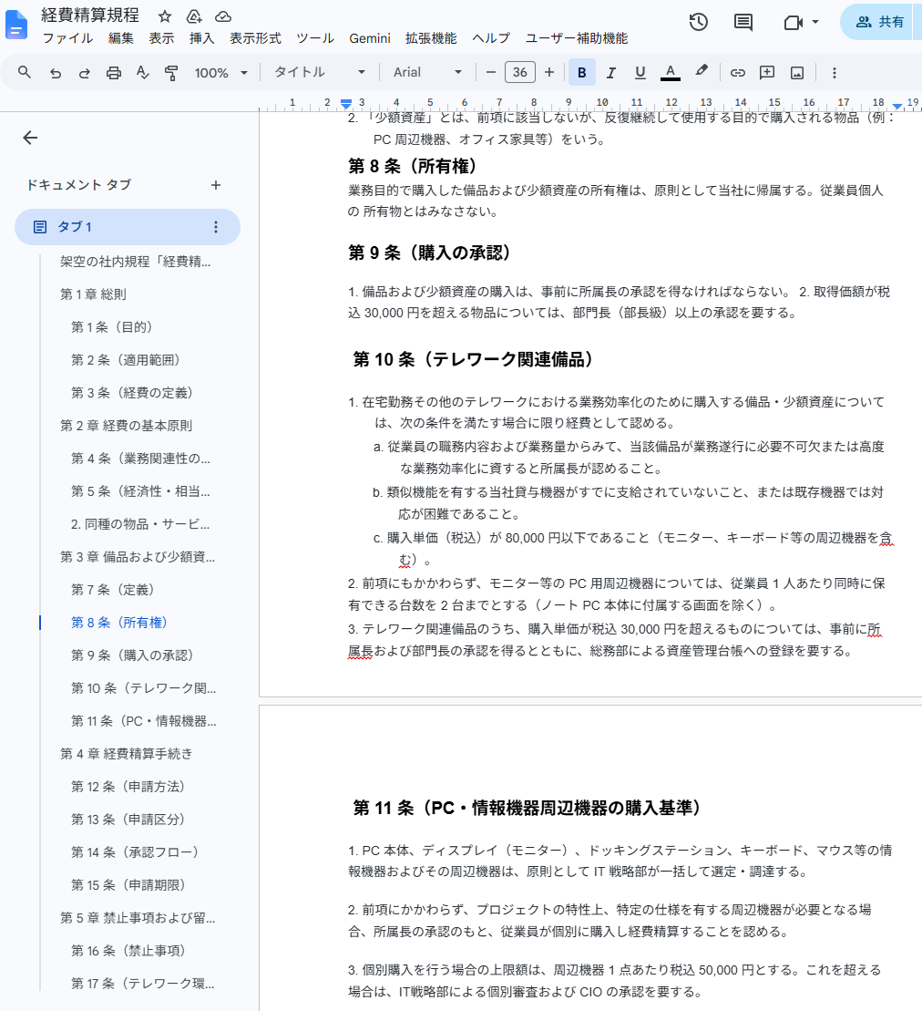This screenshot has width=922, height=1011.
Task: Open the タイトル paragraph style dropdown
Action: (320, 72)
